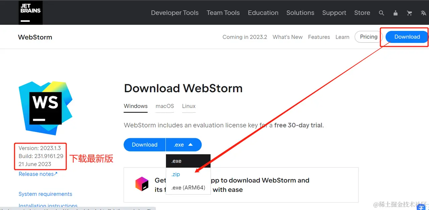
Task: Open the Features page
Action: coord(319,37)
